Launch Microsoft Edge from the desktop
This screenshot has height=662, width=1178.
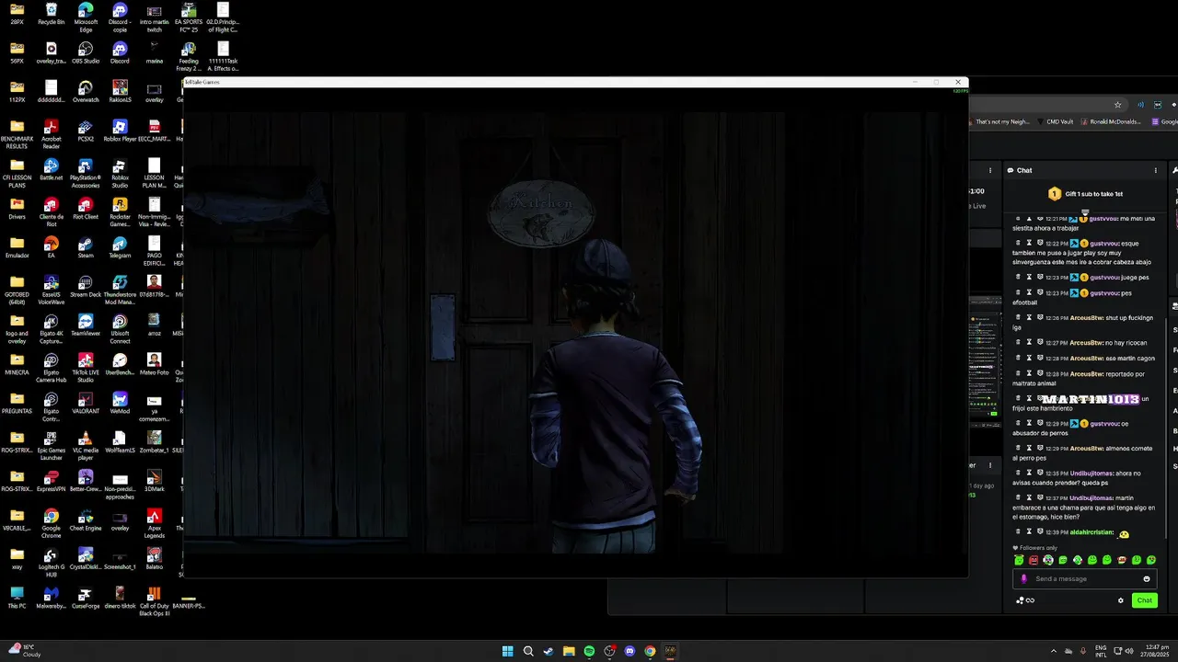click(x=86, y=17)
